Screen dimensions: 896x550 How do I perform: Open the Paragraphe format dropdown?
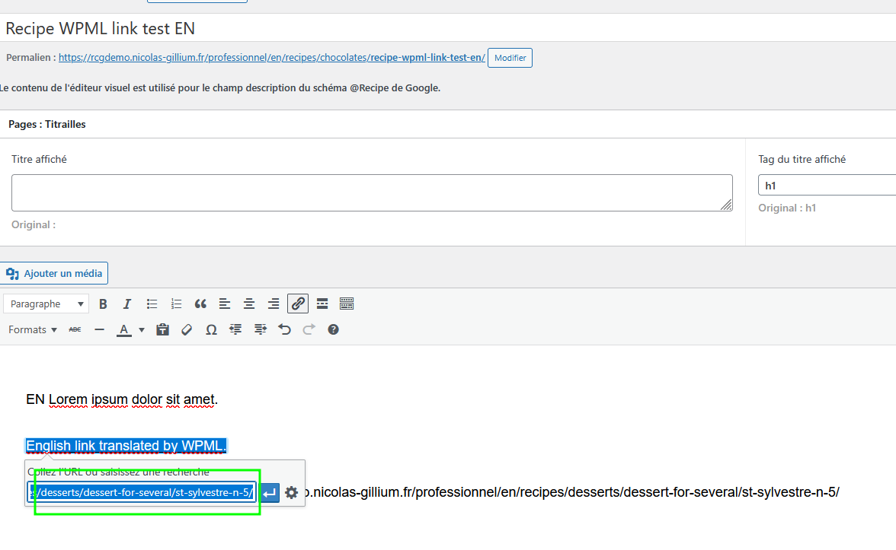tap(46, 304)
